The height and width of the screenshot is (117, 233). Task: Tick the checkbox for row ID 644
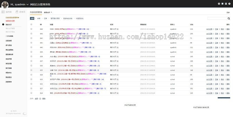click(31, 29)
